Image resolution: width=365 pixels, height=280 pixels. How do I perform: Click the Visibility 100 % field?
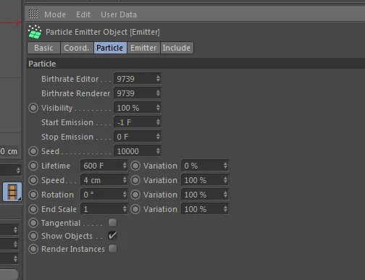(x=138, y=108)
